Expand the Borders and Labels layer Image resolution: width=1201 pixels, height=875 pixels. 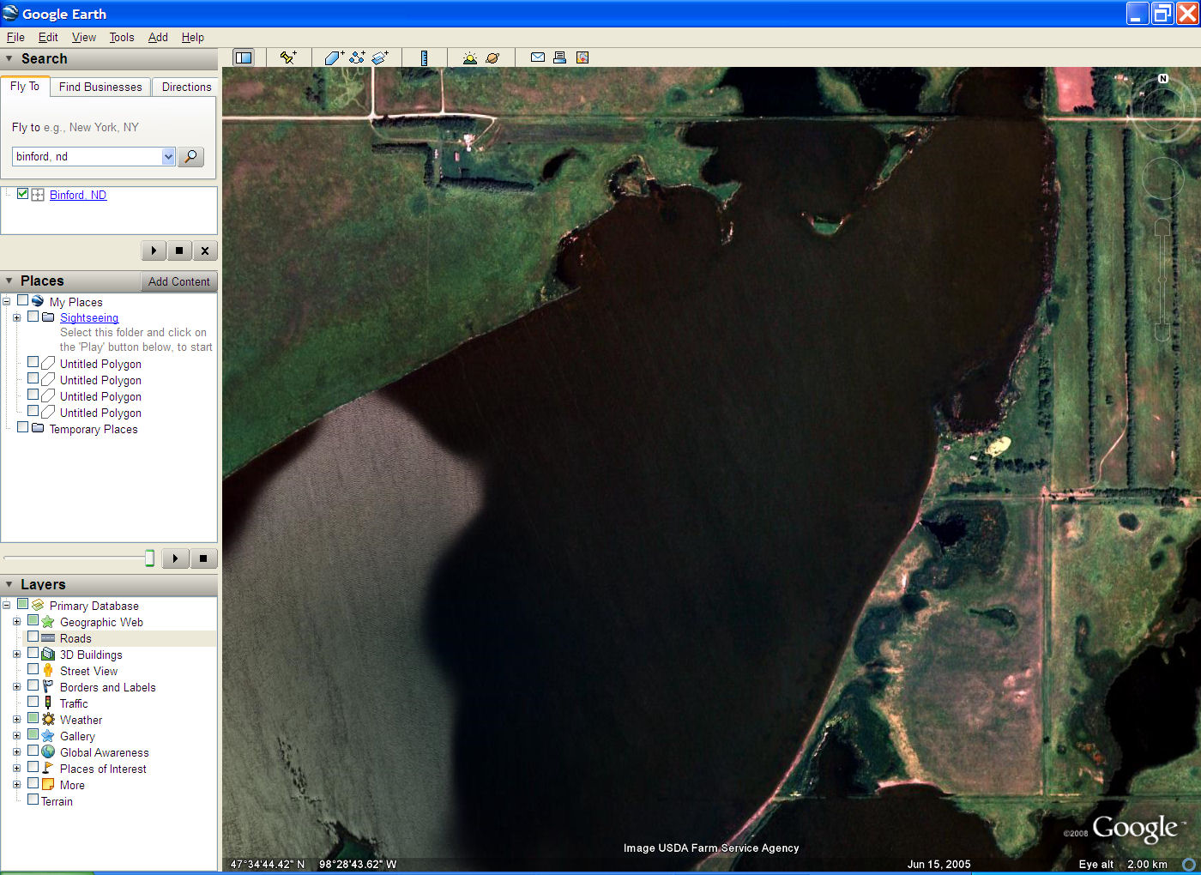(16, 687)
